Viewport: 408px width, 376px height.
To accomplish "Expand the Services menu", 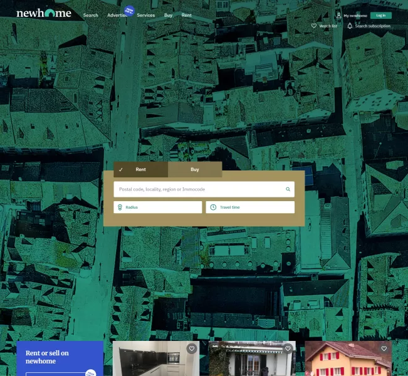I will [x=145, y=15].
